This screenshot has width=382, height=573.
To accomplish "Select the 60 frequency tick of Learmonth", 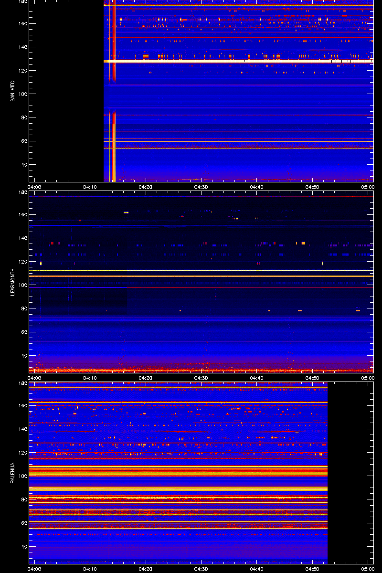I will [24, 332].
